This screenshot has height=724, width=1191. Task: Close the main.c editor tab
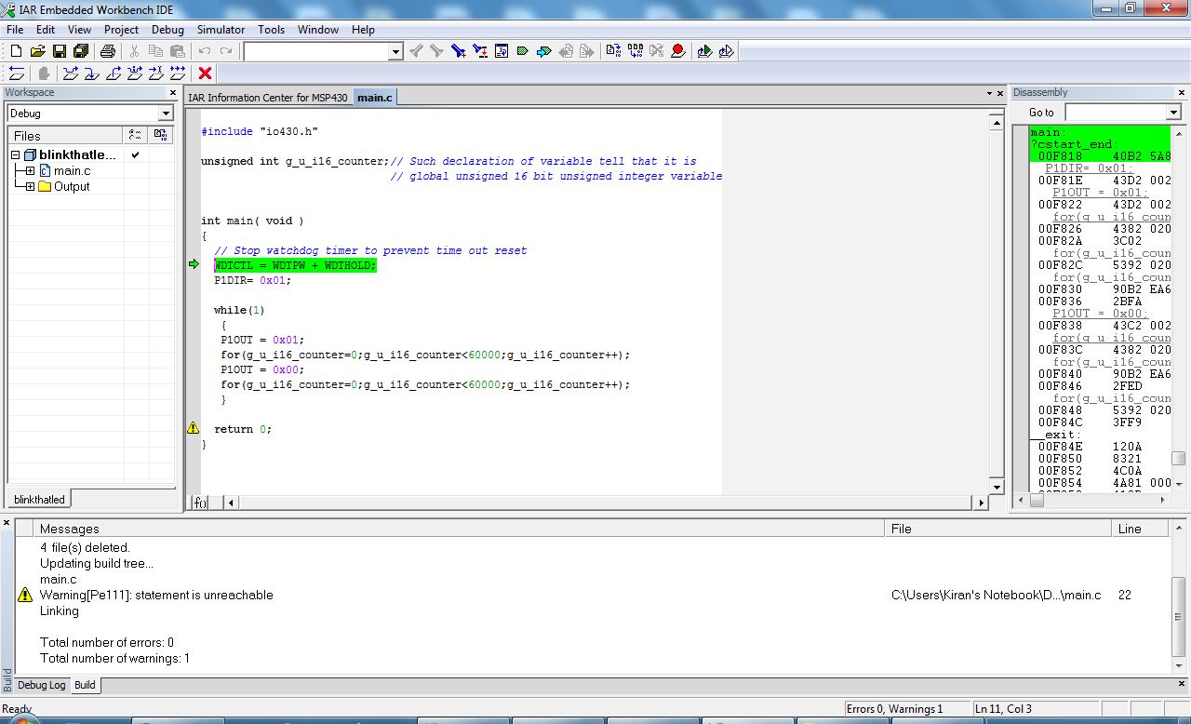pyautogui.click(x=1000, y=93)
